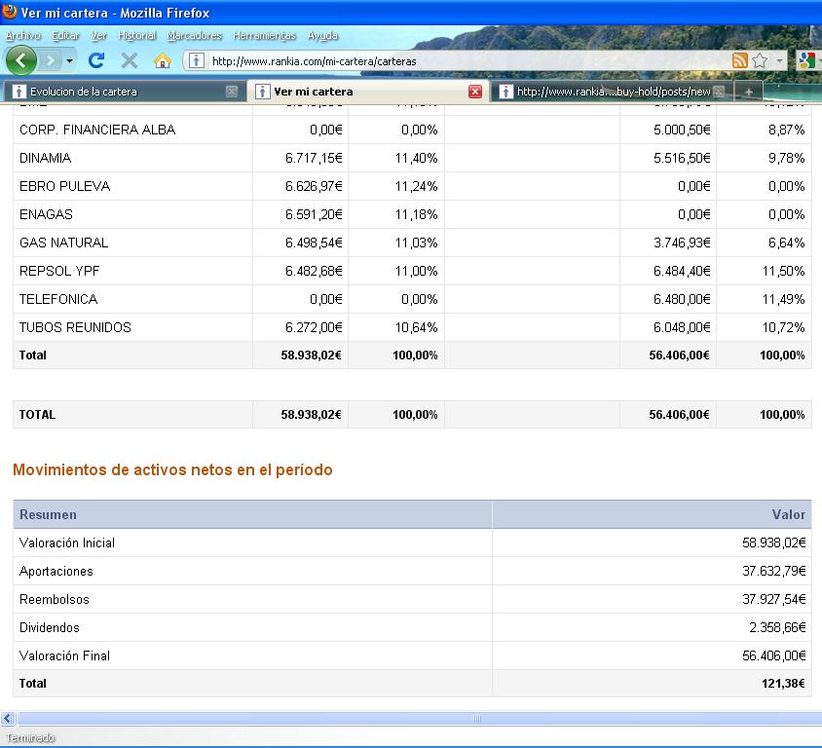Click the site identity icon in URL bar
Screen dimensions: 822x748
tap(196, 60)
